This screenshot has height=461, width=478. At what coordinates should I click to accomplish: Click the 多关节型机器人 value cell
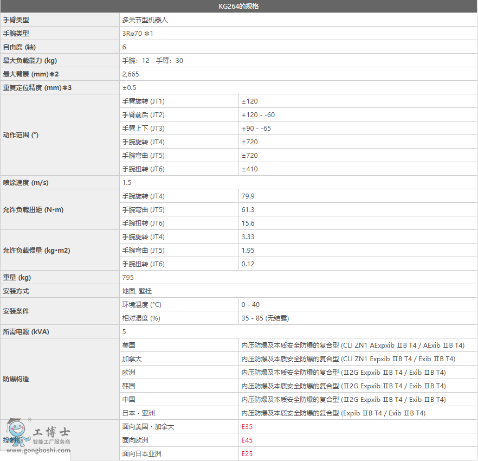(x=145, y=20)
